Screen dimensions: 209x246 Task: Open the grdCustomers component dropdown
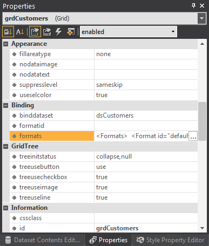pos(201,18)
